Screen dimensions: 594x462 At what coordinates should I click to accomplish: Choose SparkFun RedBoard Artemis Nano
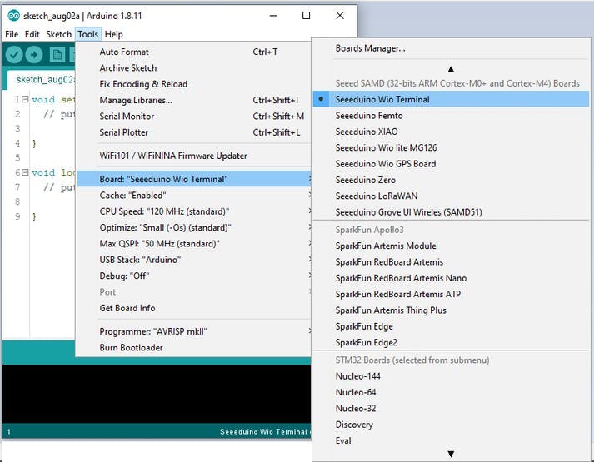[451, 278]
